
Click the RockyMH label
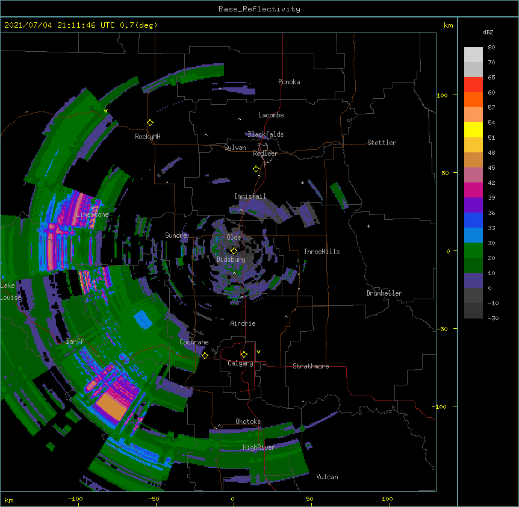click(x=148, y=137)
